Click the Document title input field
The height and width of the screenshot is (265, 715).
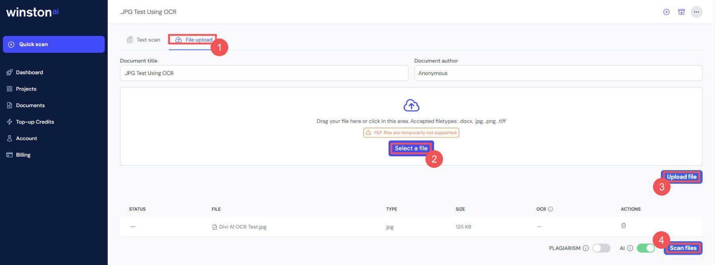point(264,73)
